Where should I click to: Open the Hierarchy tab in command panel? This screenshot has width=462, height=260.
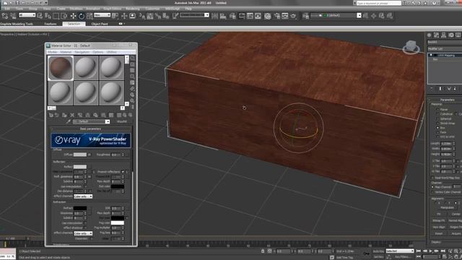tap(444, 35)
